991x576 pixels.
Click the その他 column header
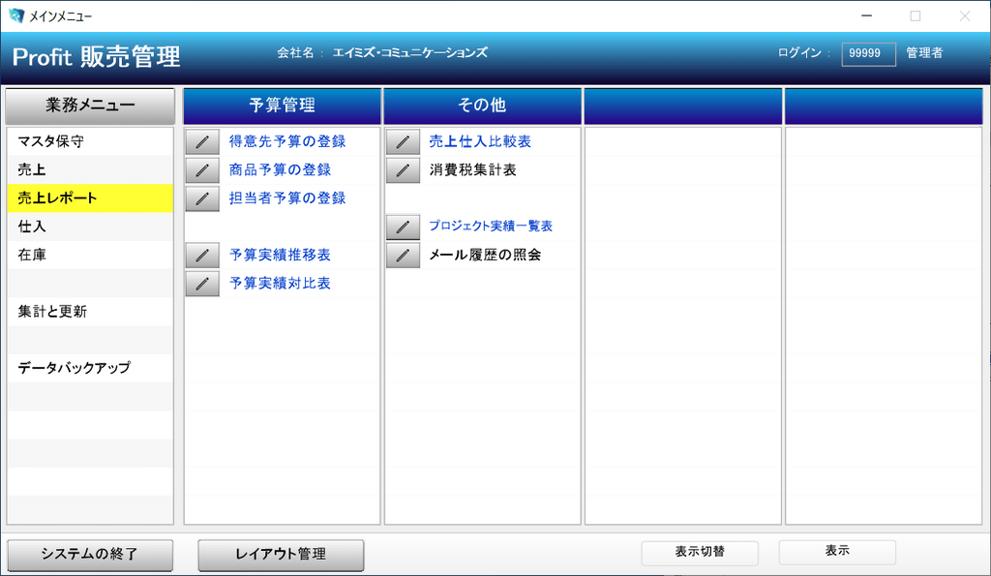coord(482,106)
